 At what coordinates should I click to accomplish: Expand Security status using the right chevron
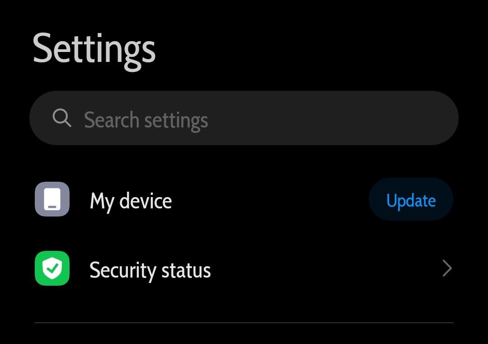point(446,269)
